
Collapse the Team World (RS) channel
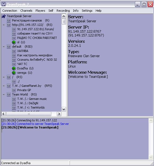(4, 94)
